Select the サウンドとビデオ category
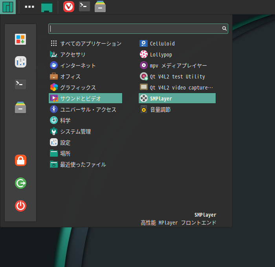 [x=85, y=98]
